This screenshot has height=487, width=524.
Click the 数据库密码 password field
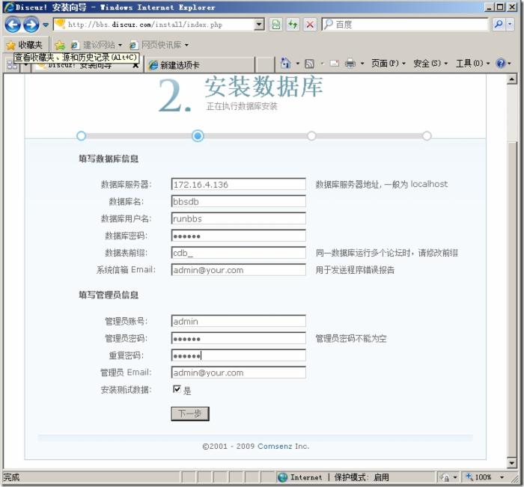[239, 236]
